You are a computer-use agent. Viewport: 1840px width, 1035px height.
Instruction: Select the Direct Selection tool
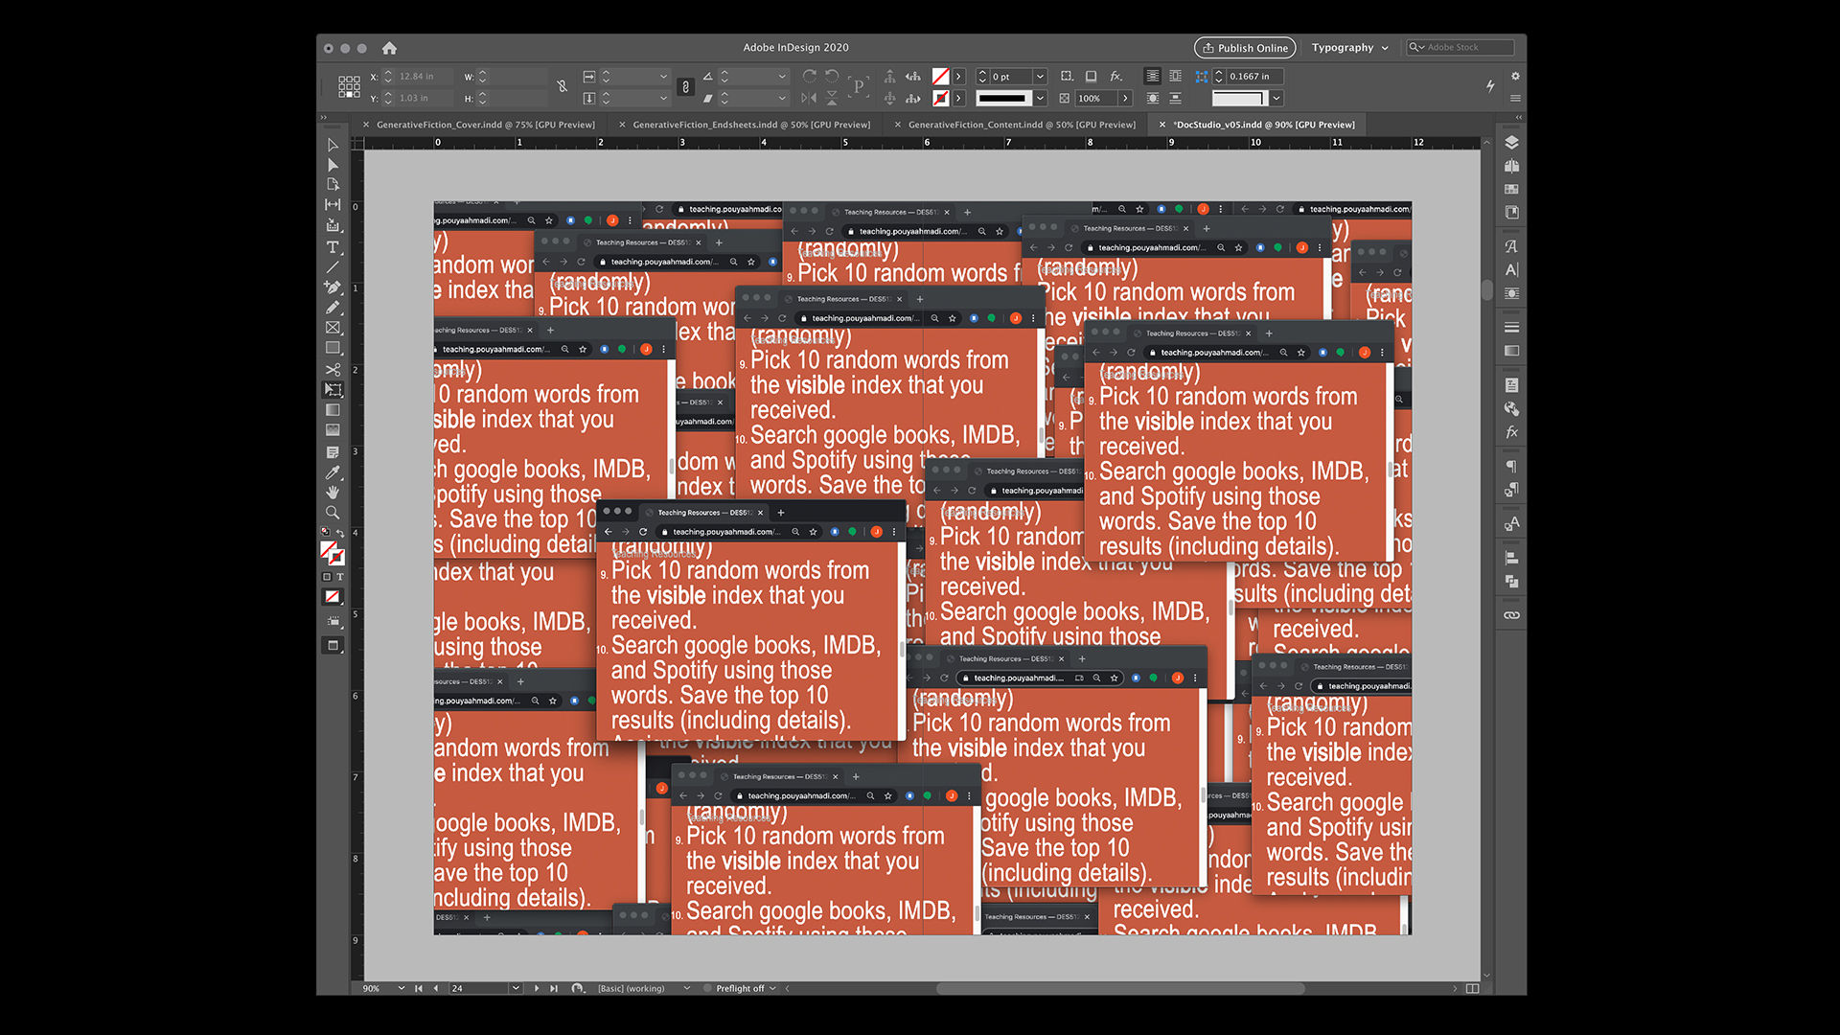(333, 165)
